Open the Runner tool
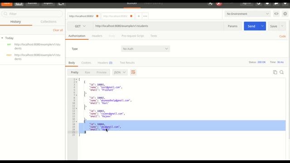 click(x=32, y=4)
